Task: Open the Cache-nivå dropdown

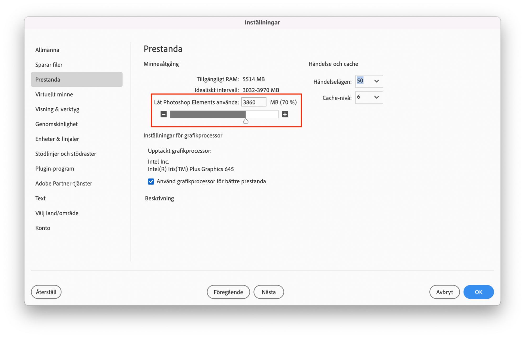Action: point(369,97)
